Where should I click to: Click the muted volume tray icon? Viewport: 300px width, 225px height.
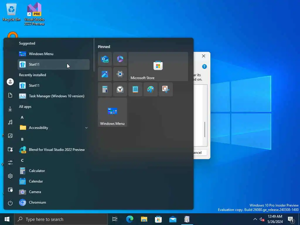(262, 219)
